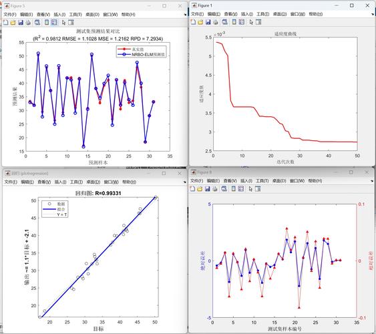Screen dimensions: 376x334
Task: Click New Figure icon in prediction comparison window
Action: [5, 22]
